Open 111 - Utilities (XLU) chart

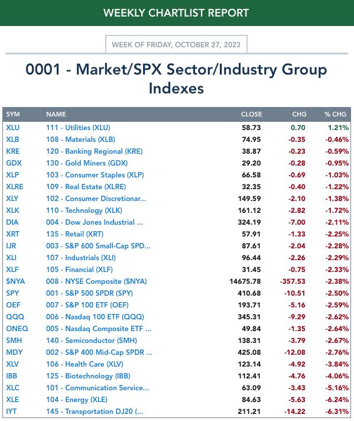point(78,128)
